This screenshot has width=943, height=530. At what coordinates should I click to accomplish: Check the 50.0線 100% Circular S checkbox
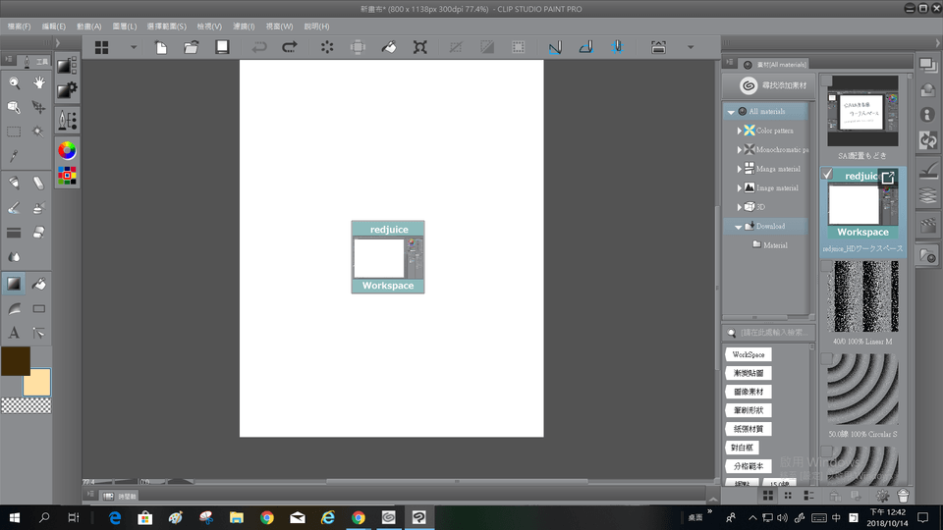[827, 359]
